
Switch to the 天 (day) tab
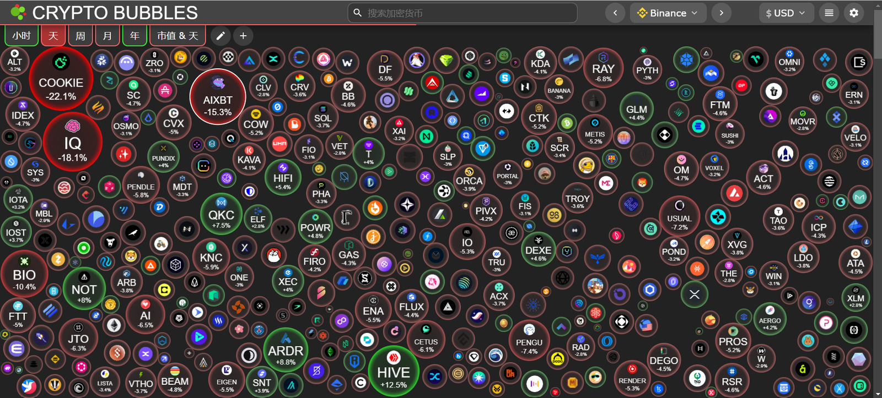(x=53, y=36)
